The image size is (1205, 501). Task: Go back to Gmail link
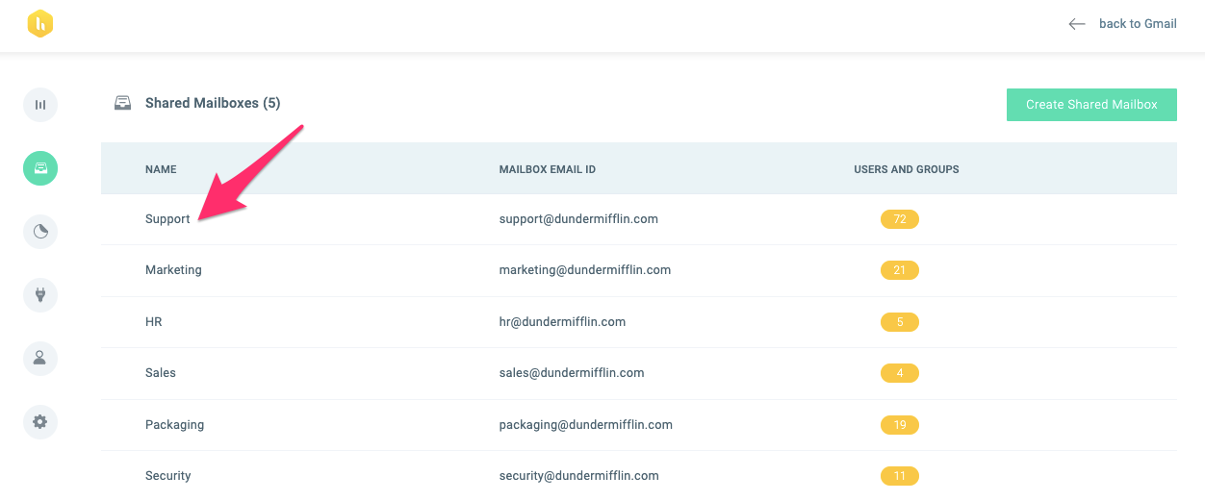[x=1138, y=24]
